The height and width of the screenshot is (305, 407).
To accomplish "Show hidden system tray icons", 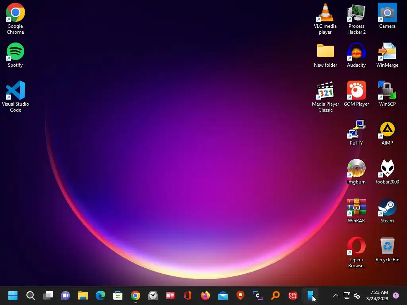I will 335,295.
